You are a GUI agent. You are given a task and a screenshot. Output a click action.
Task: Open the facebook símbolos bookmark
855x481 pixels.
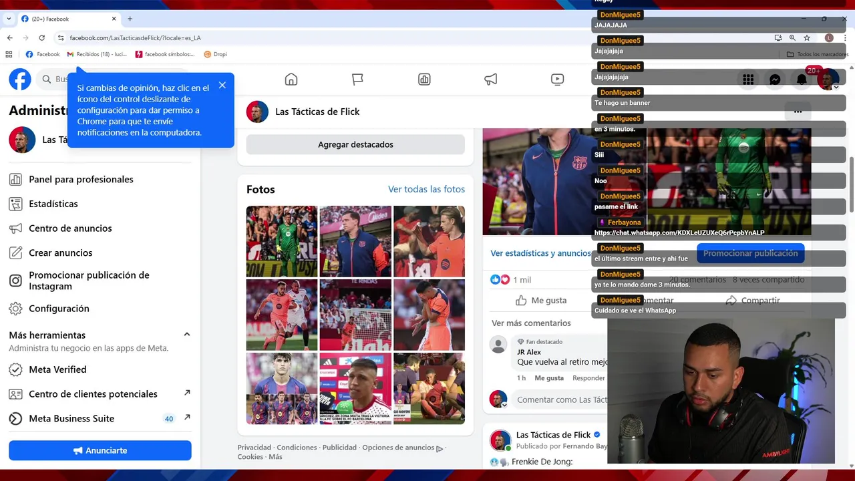pyautogui.click(x=165, y=54)
